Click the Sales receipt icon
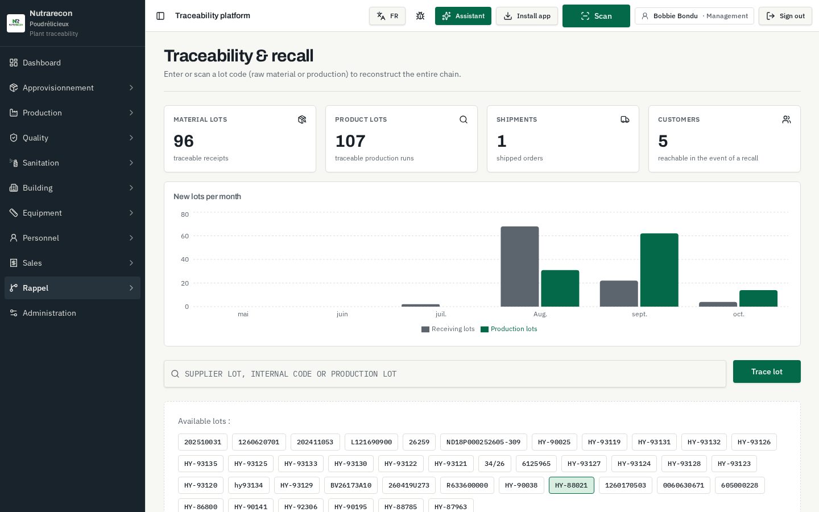Screen dimensions: 819x512 (x=14, y=263)
